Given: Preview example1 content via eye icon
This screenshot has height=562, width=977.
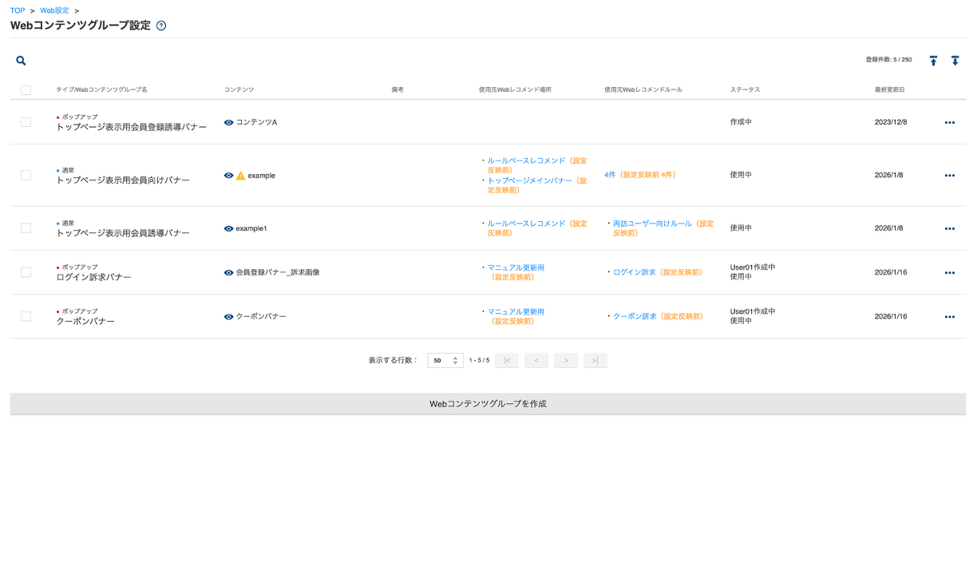Looking at the screenshot, I should click(x=229, y=228).
